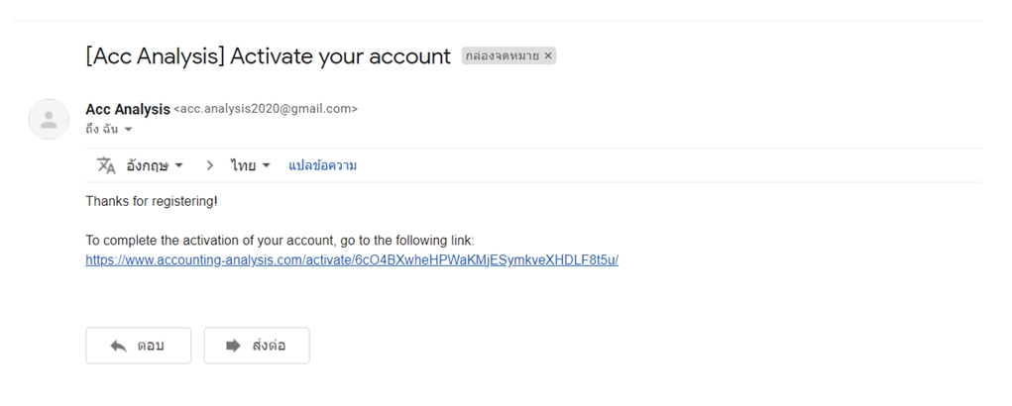The height and width of the screenshot is (406, 1012).
Task: Click the reply arrow icon
Action: click(x=118, y=346)
